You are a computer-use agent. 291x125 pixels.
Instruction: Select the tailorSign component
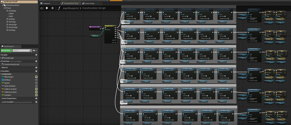click(x=12, y=22)
